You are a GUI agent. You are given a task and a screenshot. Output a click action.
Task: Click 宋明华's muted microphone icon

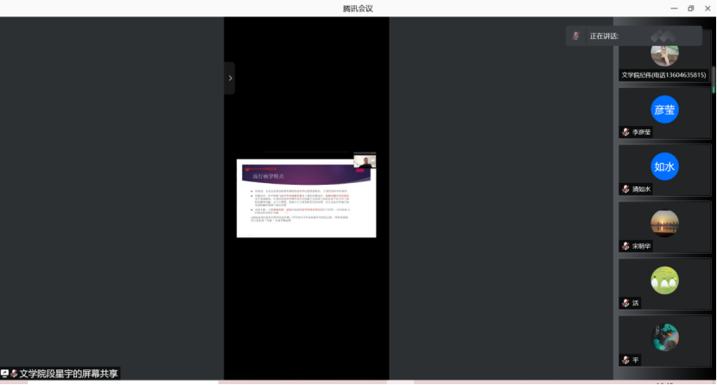pos(625,246)
